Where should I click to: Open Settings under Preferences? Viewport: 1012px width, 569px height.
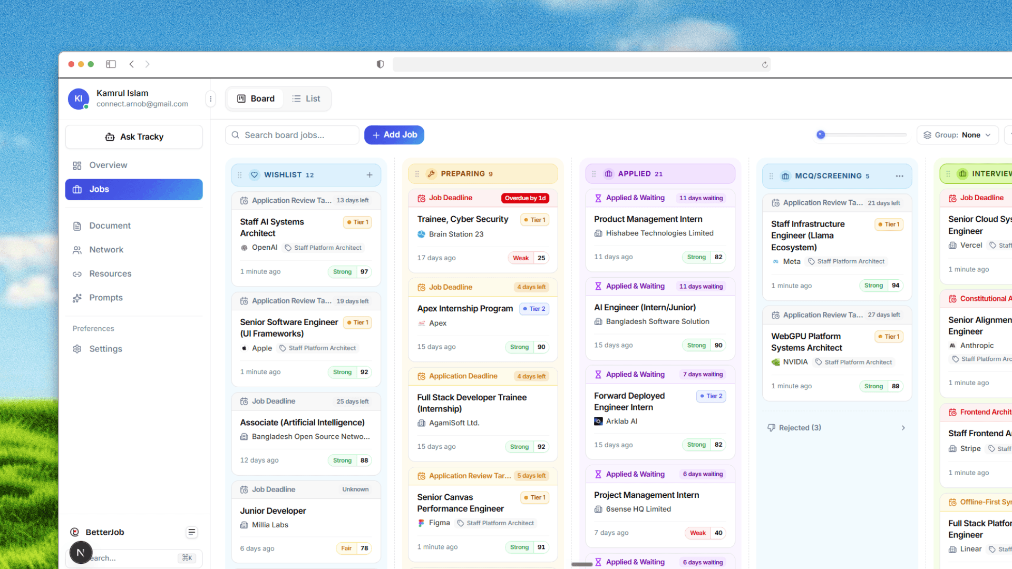[x=134, y=349]
